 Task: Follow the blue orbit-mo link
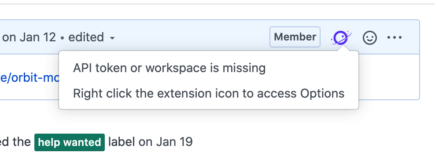29,78
